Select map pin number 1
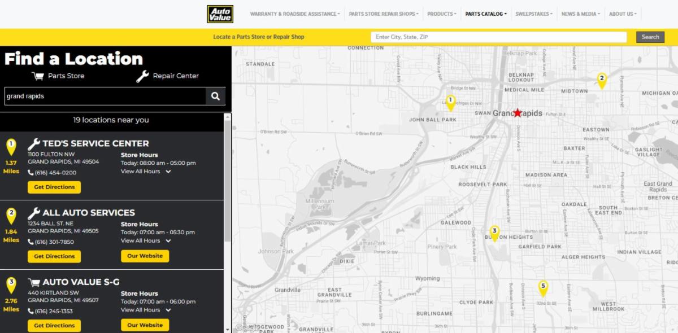 (450, 102)
